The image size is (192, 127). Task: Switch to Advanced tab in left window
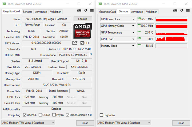[41, 12]
